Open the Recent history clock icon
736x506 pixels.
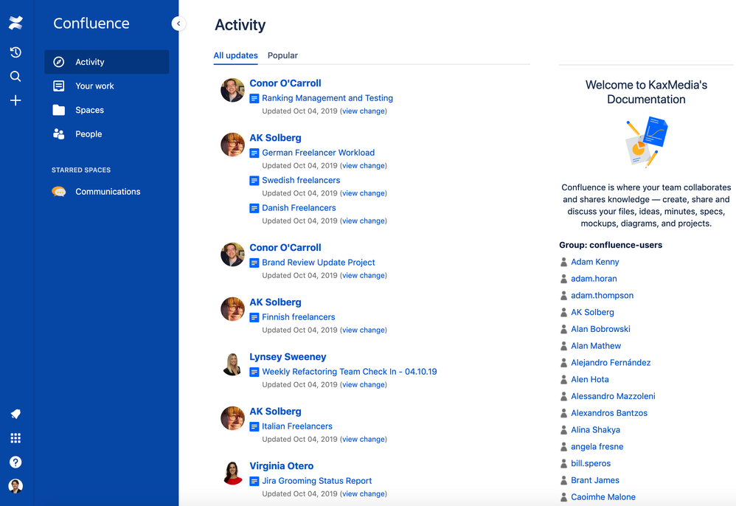tap(15, 52)
